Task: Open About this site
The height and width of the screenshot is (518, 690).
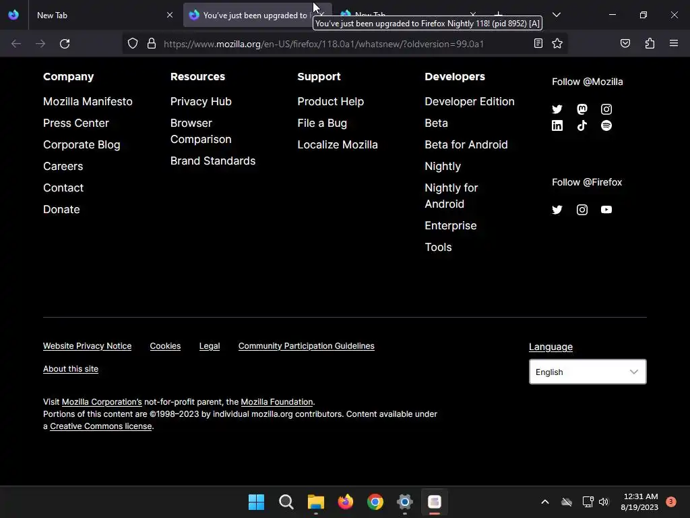Action: 70,369
